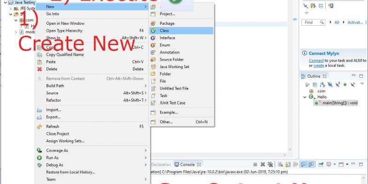Click the Find field in Task List
Screen dimensions: 368x184
[313, 22]
